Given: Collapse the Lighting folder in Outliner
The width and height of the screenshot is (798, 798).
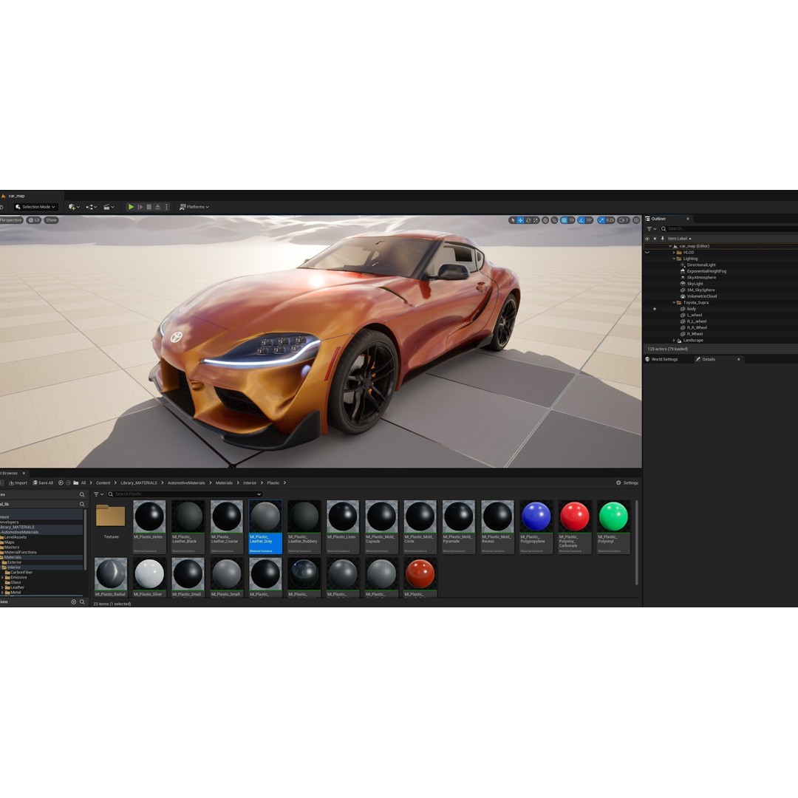Looking at the screenshot, I should 674,259.
